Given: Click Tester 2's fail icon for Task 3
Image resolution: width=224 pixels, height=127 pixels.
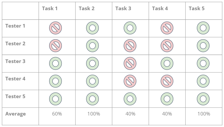Looking at the screenshot, I should pyautogui.click(x=130, y=46).
